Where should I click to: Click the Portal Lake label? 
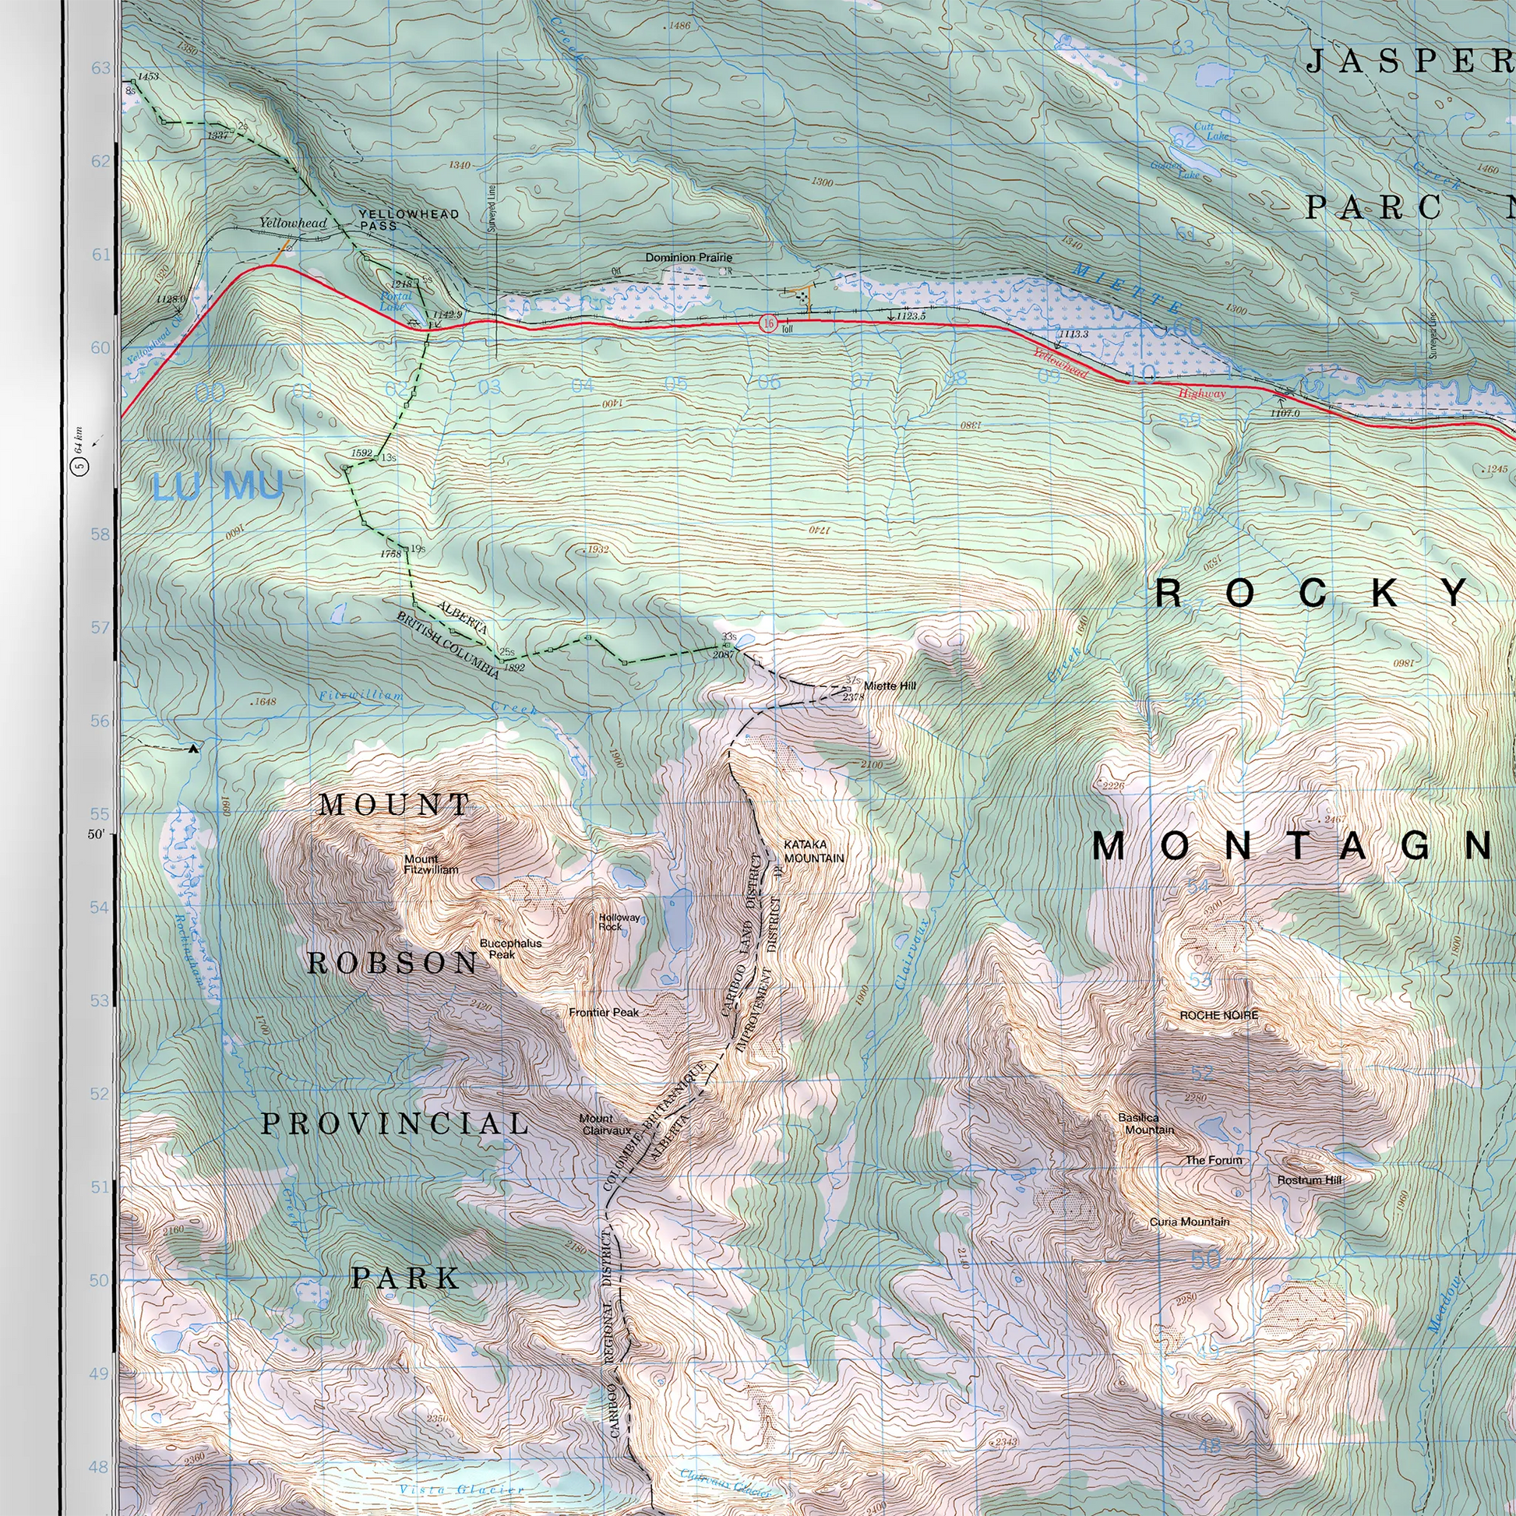click(x=396, y=301)
